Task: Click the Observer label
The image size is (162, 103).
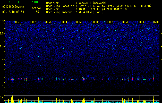Action: point(52,3)
